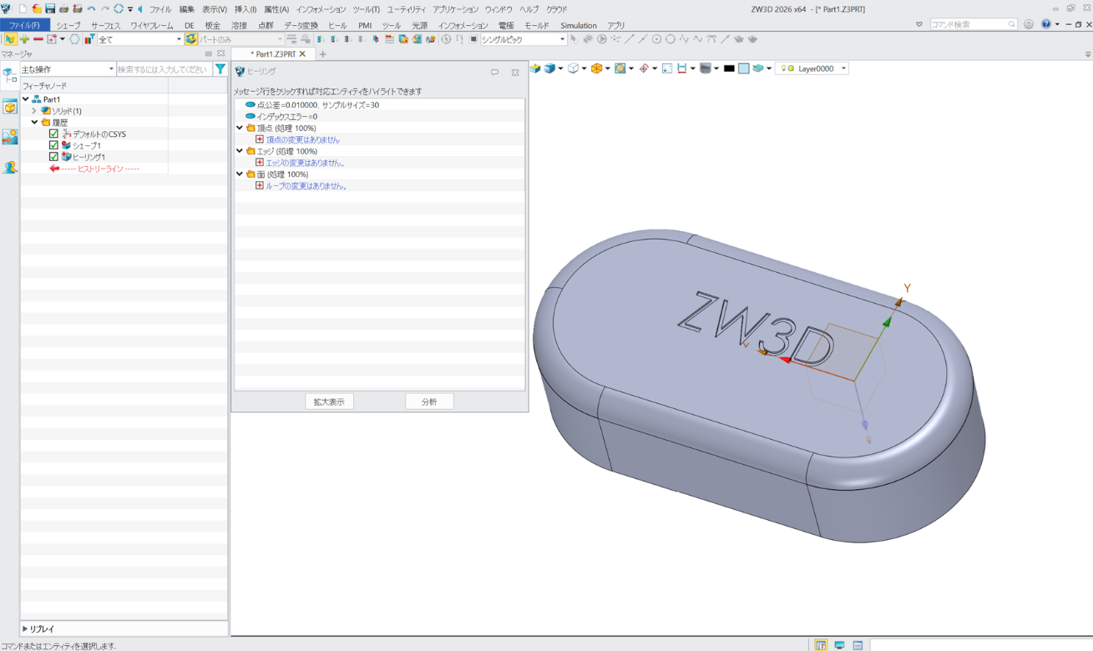Open the Layer0000 layer dropdown
The width and height of the screenshot is (1093, 651).
(x=843, y=68)
